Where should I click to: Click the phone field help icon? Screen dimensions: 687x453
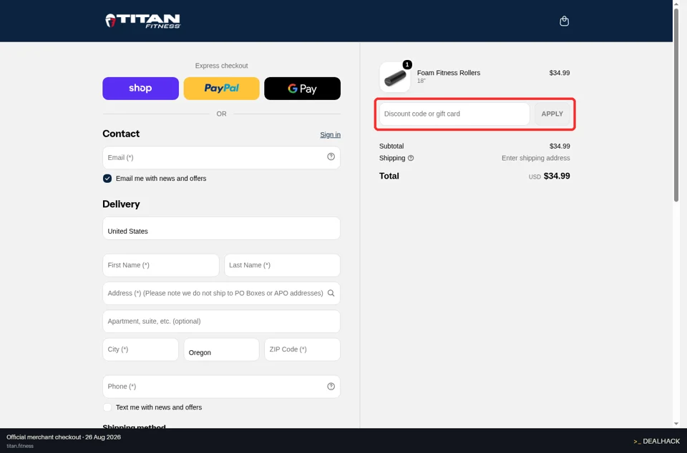331,386
